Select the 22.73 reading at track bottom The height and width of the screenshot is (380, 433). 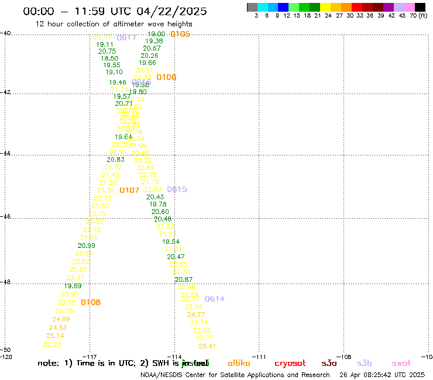point(52,344)
